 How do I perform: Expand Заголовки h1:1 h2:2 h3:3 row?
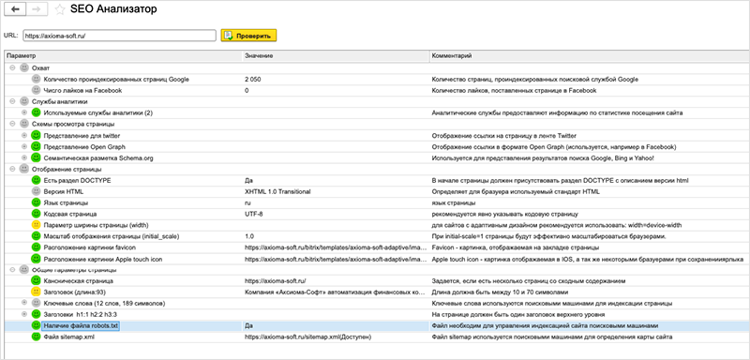click(24, 314)
